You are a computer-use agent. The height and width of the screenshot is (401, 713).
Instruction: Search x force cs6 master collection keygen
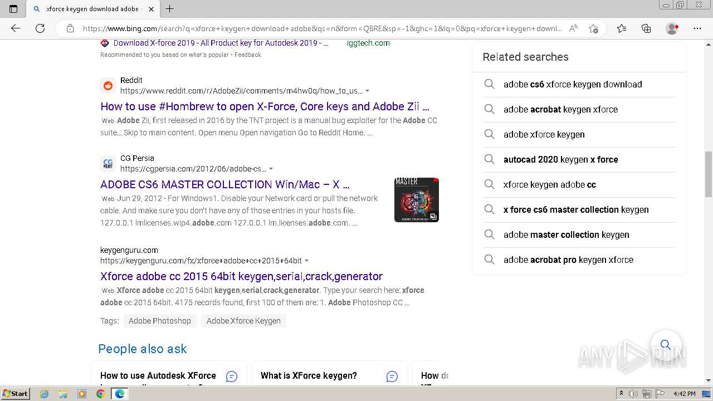(x=579, y=210)
